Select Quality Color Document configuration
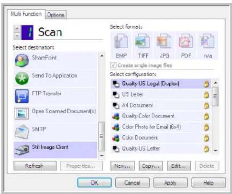Viewport: 232px width, 194px height. tap(161, 116)
